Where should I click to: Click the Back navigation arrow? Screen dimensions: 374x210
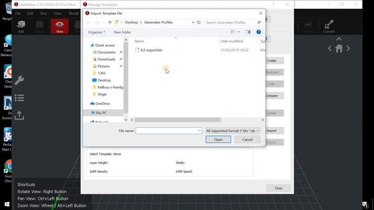tap(88, 22)
